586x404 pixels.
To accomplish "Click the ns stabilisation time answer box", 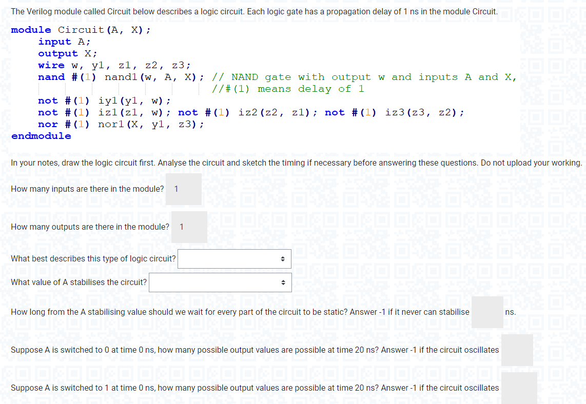I will pyautogui.click(x=486, y=312).
